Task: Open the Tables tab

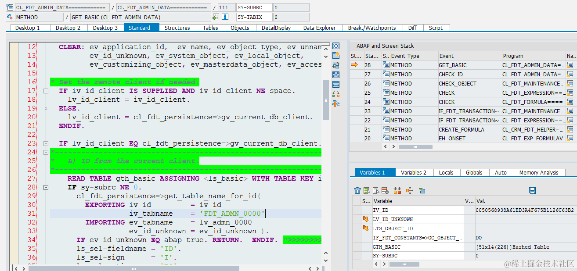Action: click(210, 28)
